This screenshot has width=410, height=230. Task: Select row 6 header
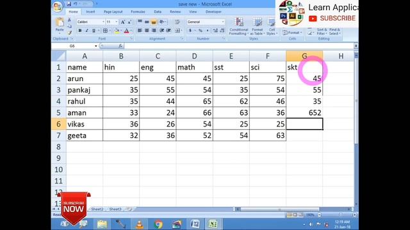coord(58,124)
